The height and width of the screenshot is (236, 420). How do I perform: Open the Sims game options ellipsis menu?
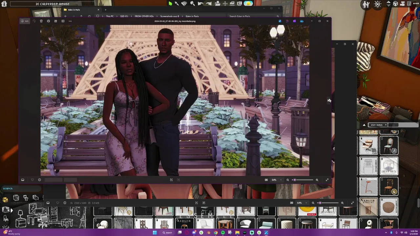[x=416, y=4]
